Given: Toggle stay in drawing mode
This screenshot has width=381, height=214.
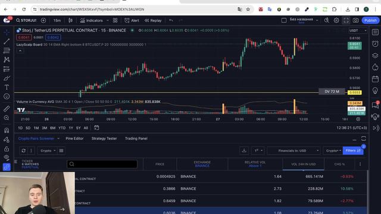Looking at the screenshot, I should click(x=7, y=140).
